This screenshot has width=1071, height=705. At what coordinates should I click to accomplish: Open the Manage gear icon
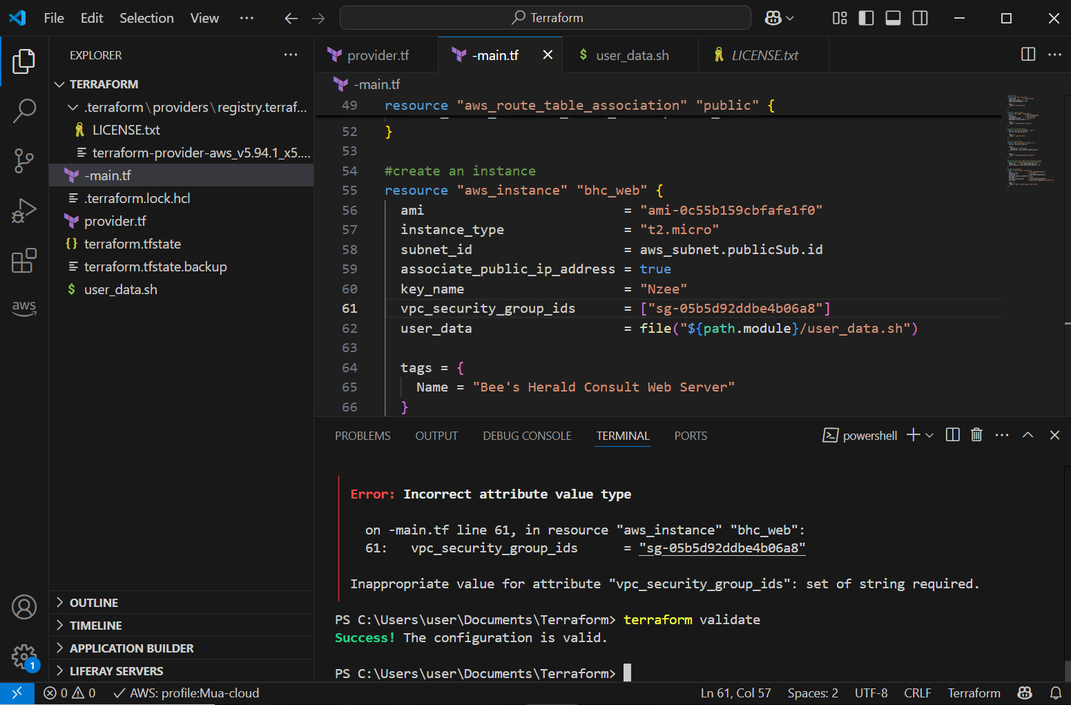click(x=24, y=657)
